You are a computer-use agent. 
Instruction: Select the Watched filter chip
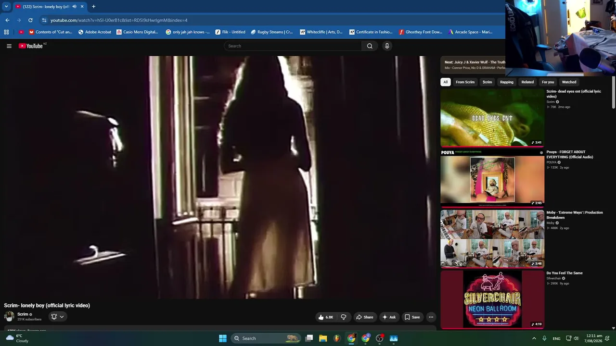click(x=569, y=82)
